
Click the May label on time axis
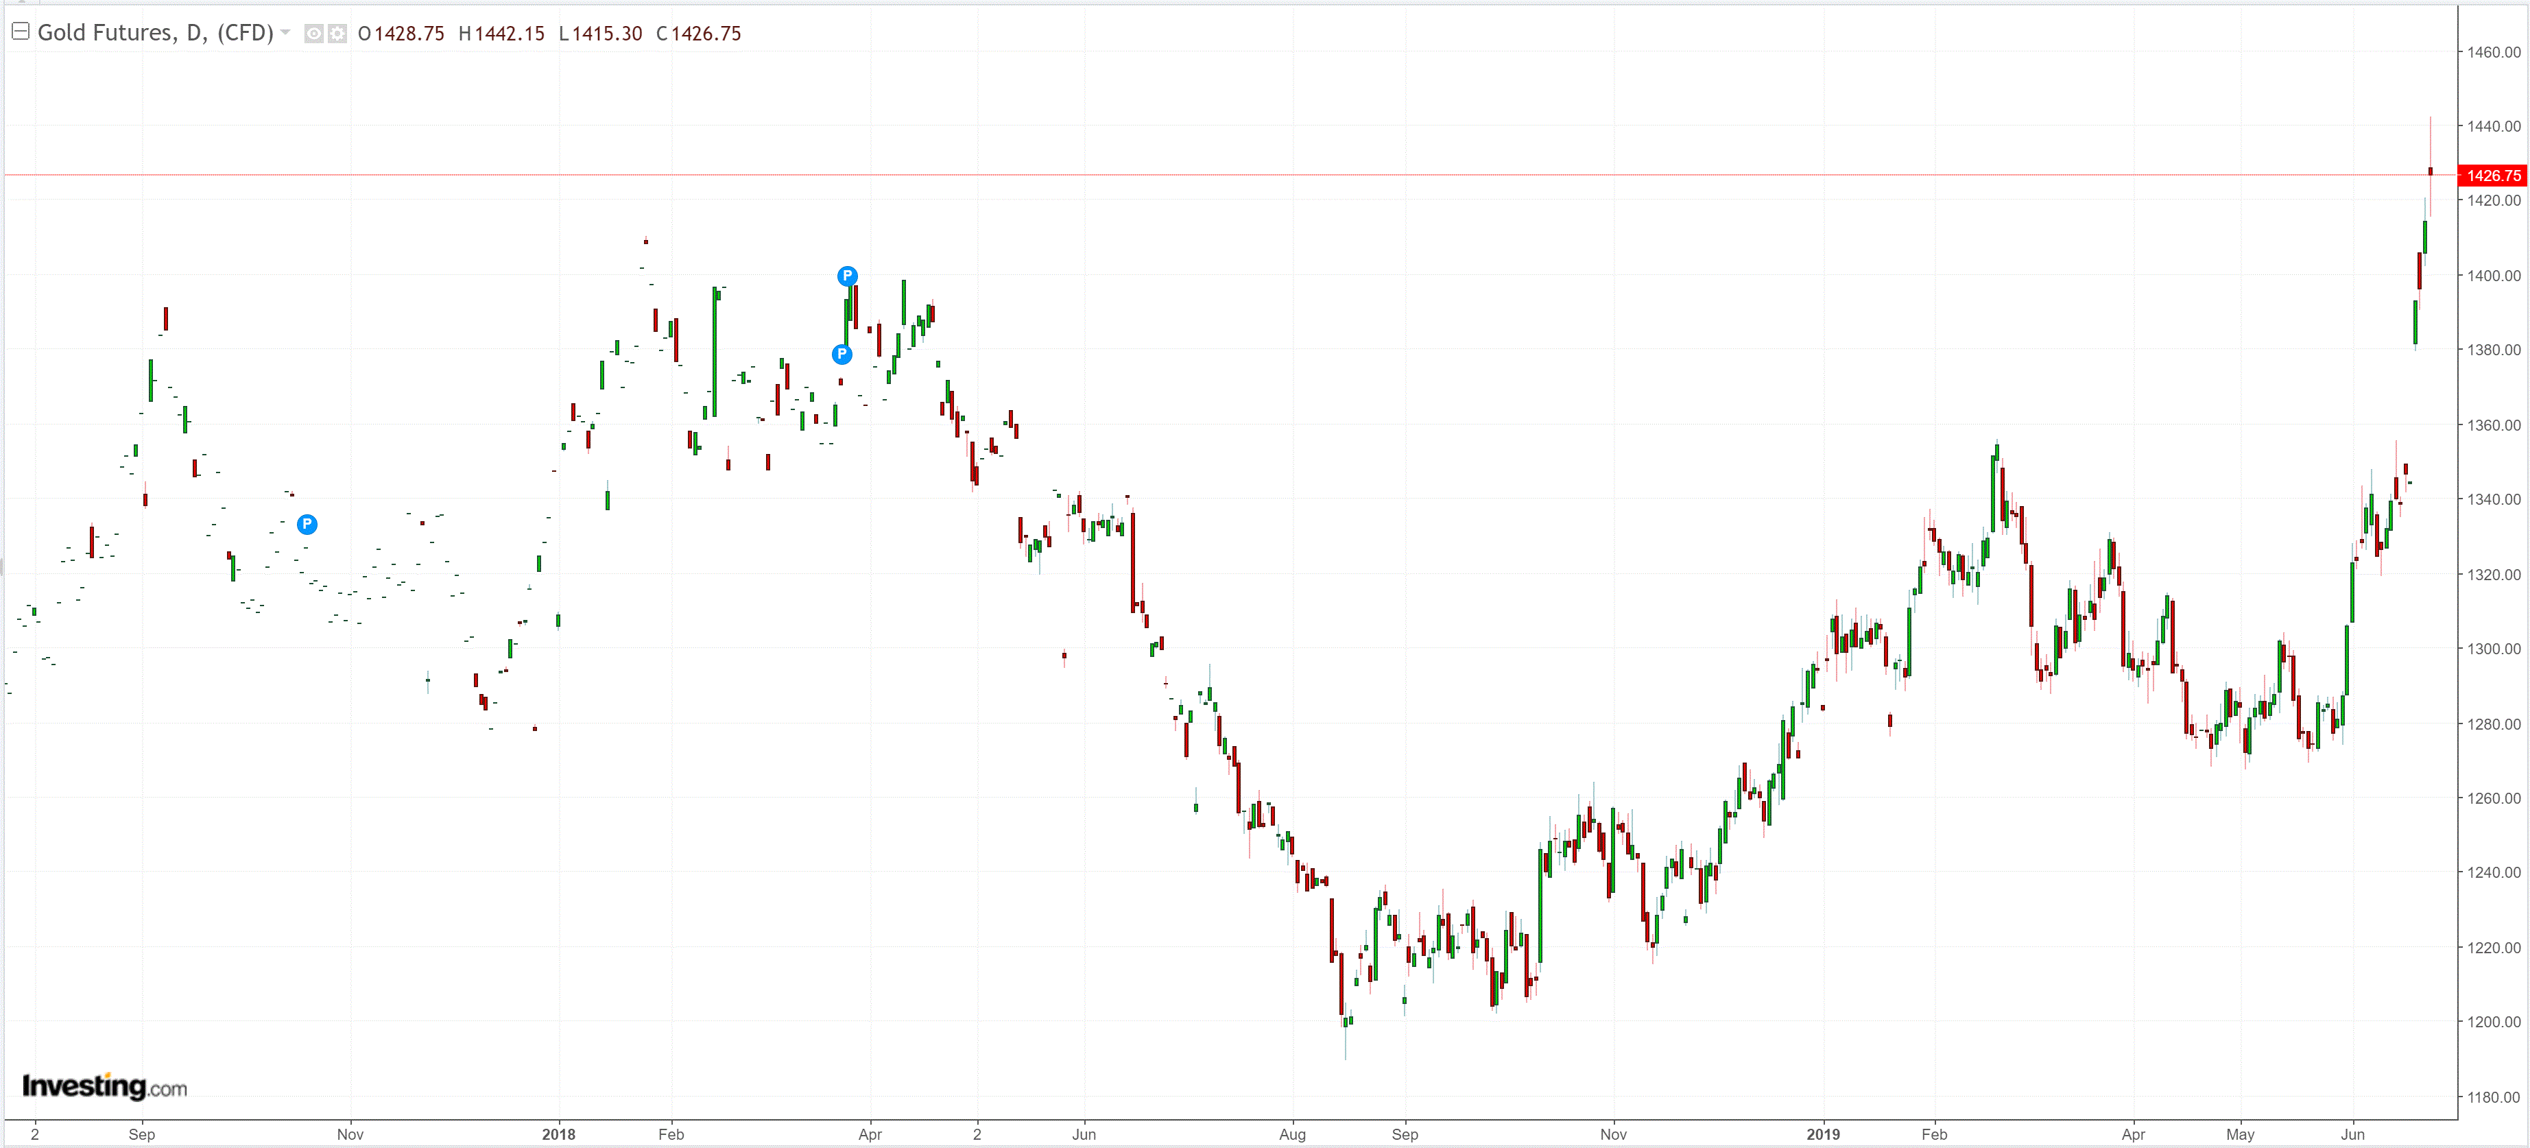pos(2241,1134)
